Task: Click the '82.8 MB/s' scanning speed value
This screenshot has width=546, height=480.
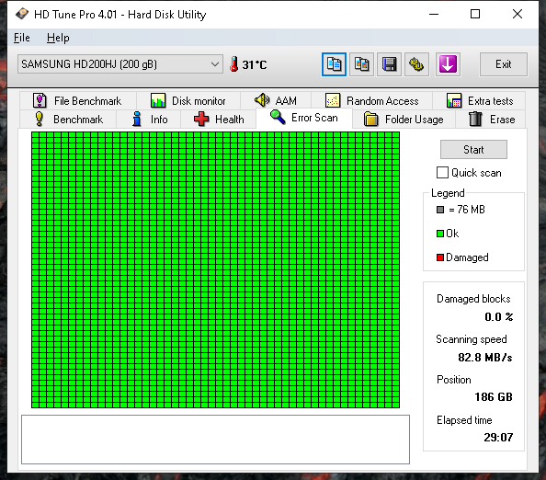Action: pos(485,358)
